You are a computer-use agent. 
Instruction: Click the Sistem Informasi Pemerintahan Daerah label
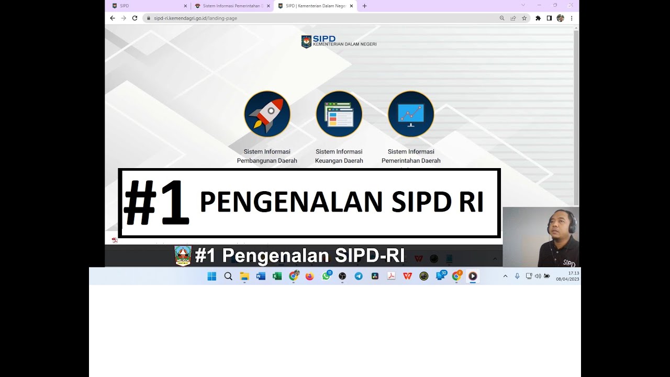411,156
